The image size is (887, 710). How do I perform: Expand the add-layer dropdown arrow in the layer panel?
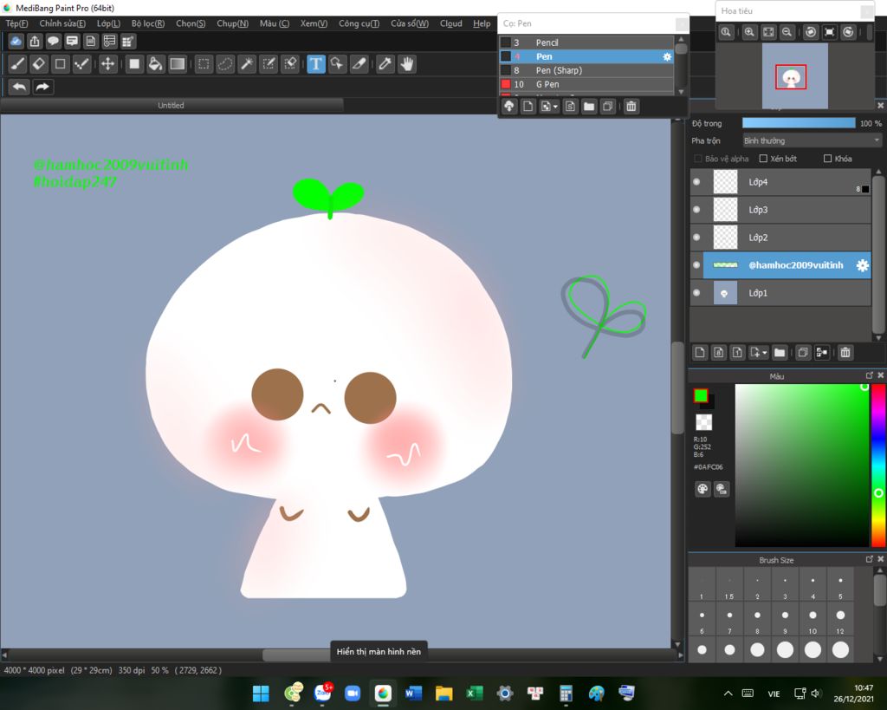tap(764, 353)
